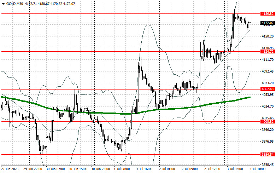This screenshot has width=276, height=173.
Task: Select the 4186.82 red price level label
Action: (x=268, y=14)
